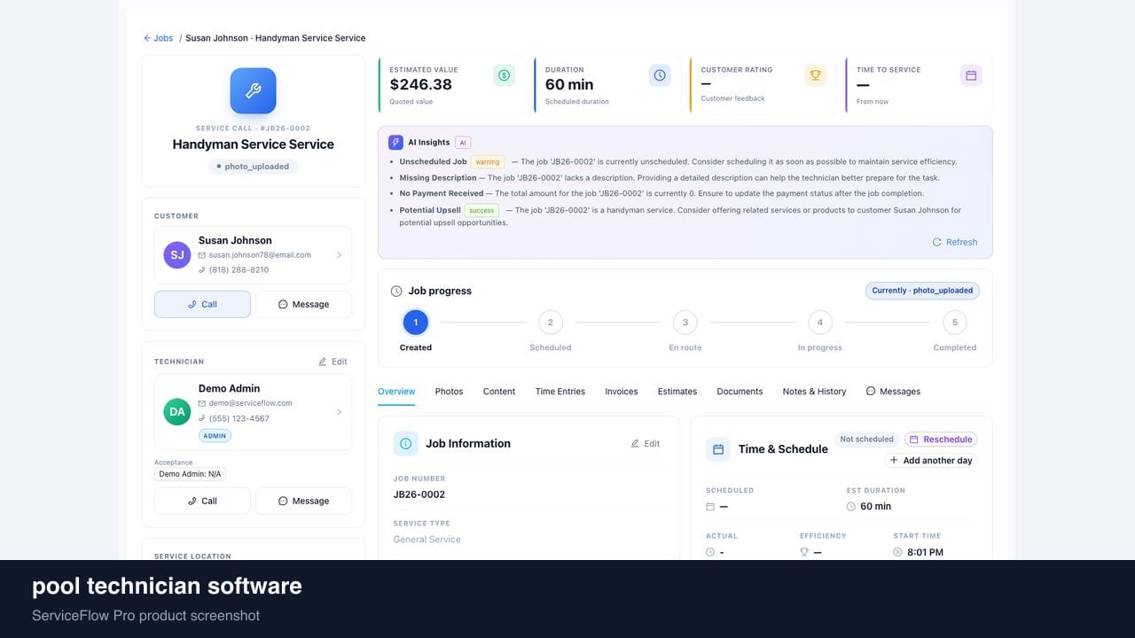This screenshot has width=1135, height=638.
Task: Click the dollar icon on Estimated Value card
Action: 504,75
